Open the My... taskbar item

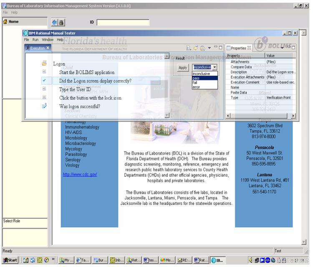point(66,260)
